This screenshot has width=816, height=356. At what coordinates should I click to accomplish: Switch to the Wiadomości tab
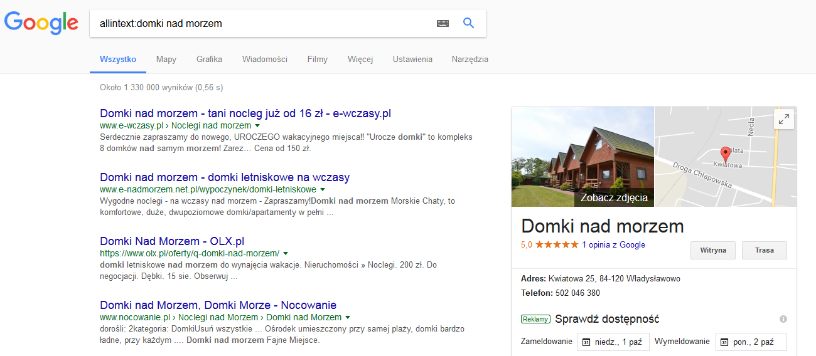point(265,60)
